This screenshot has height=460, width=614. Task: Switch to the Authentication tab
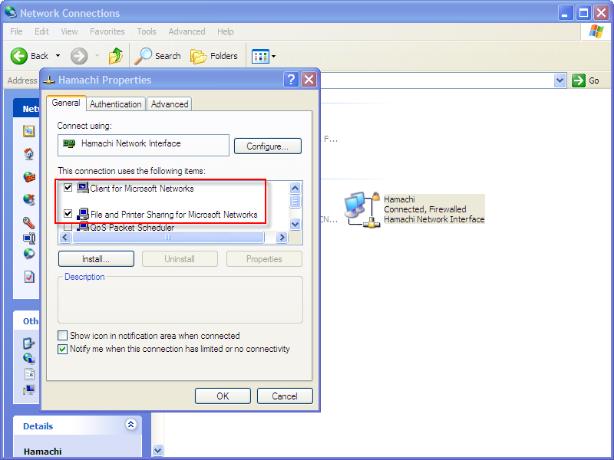(x=116, y=104)
